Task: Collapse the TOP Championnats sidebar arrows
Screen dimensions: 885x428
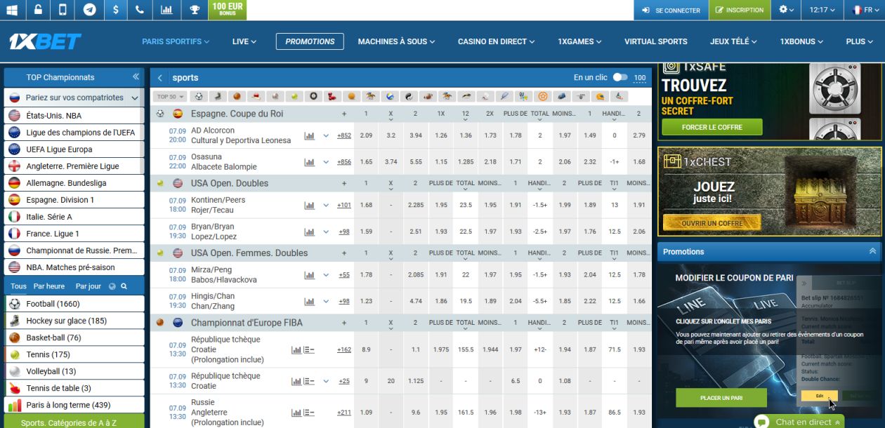Action: pyautogui.click(x=136, y=77)
